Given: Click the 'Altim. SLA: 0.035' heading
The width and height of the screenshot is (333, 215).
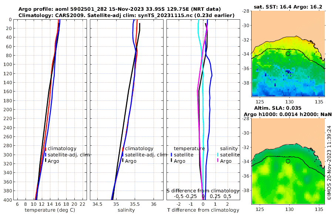Looking at the screenshot, I should (278, 108).
